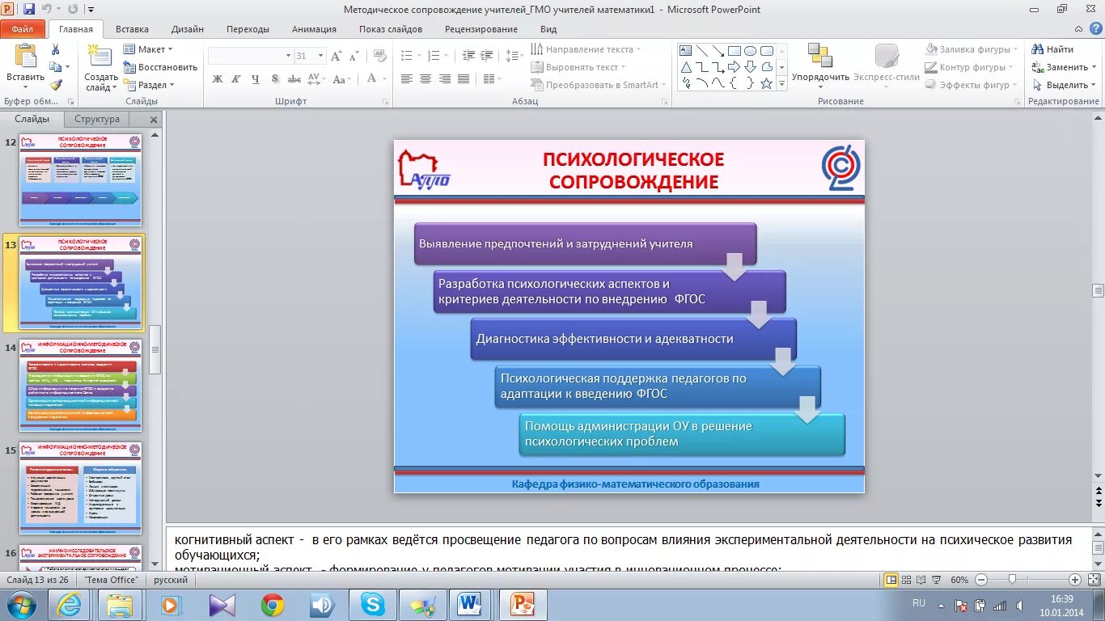Select the Isosceles Triangle shape
Viewport: 1105px width, 621px height.
[686, 67]
